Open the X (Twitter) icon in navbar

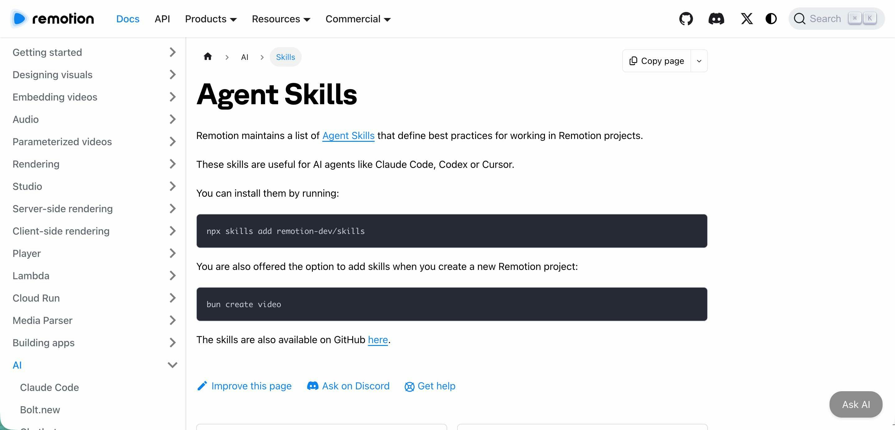[747, 19]
